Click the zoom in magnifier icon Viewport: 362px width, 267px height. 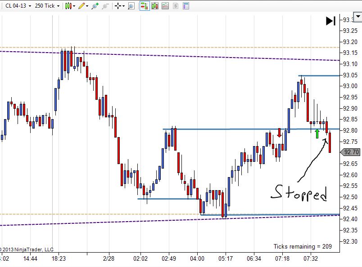point(95,6)
